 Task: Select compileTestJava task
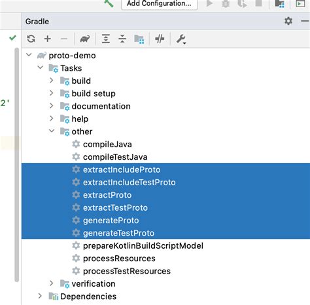pyautogui.click(x=165, y=157)
